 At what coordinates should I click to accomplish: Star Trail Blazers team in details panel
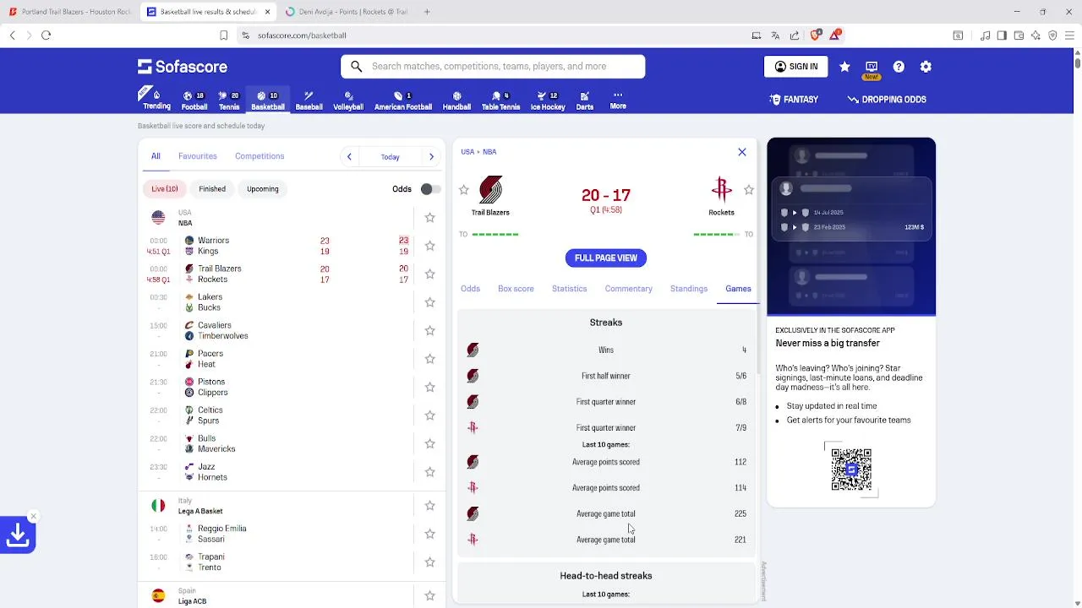point(463,190)
